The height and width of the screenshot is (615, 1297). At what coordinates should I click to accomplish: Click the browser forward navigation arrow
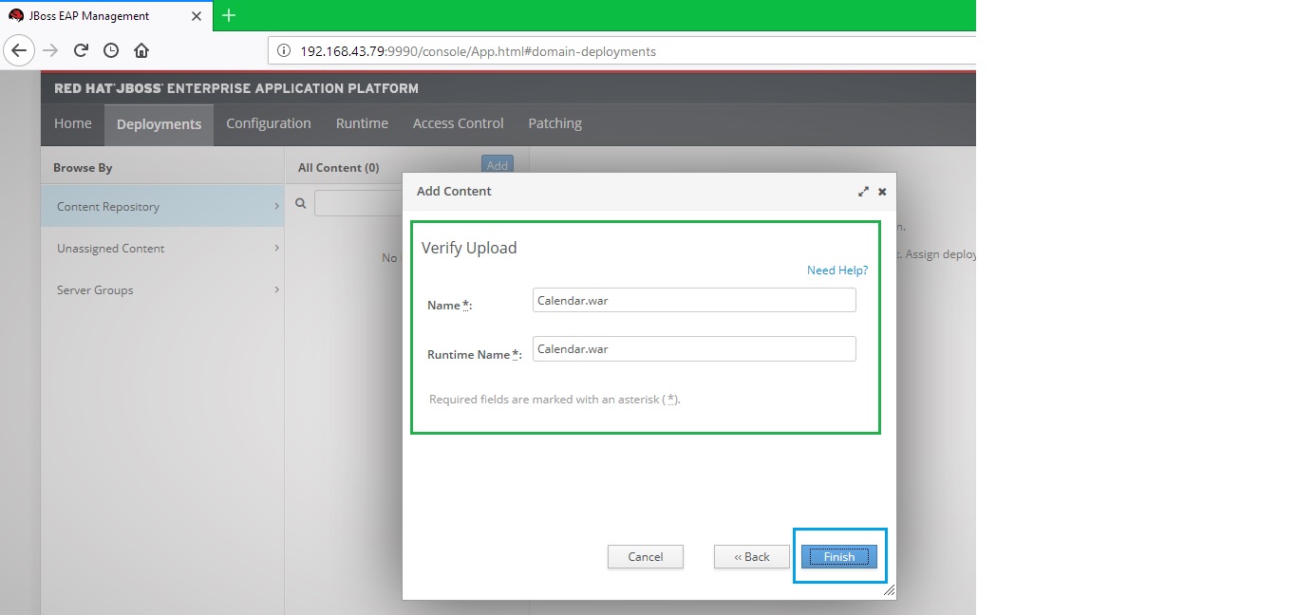tap(49, 50)
